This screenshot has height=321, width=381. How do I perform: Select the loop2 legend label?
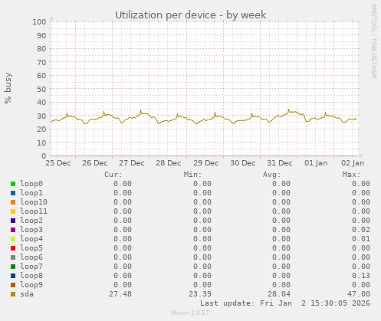(x=31, y=221)
